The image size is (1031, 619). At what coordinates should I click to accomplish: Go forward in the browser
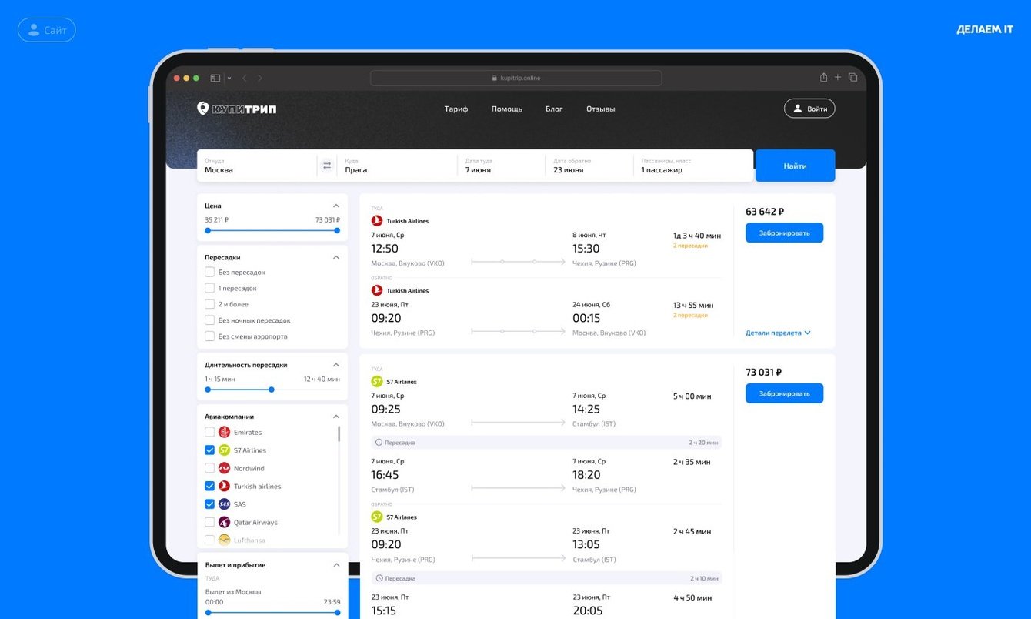click(260, 78)
